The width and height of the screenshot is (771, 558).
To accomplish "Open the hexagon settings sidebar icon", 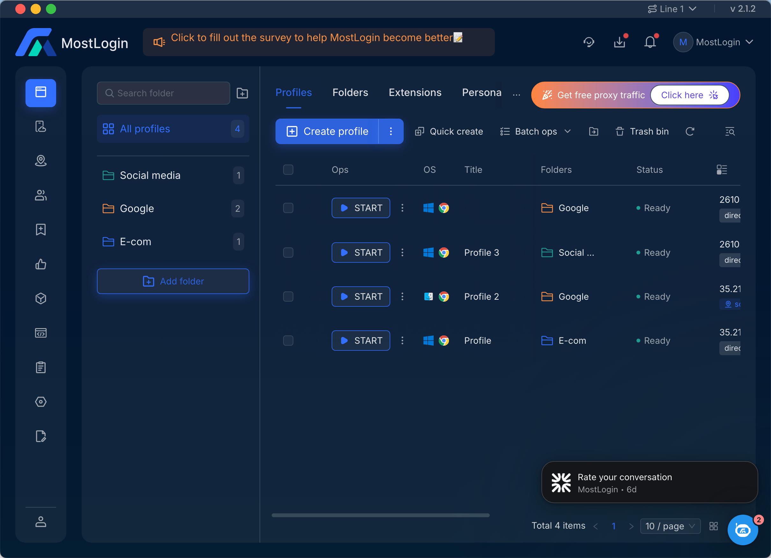I will (x=41, y=401).
